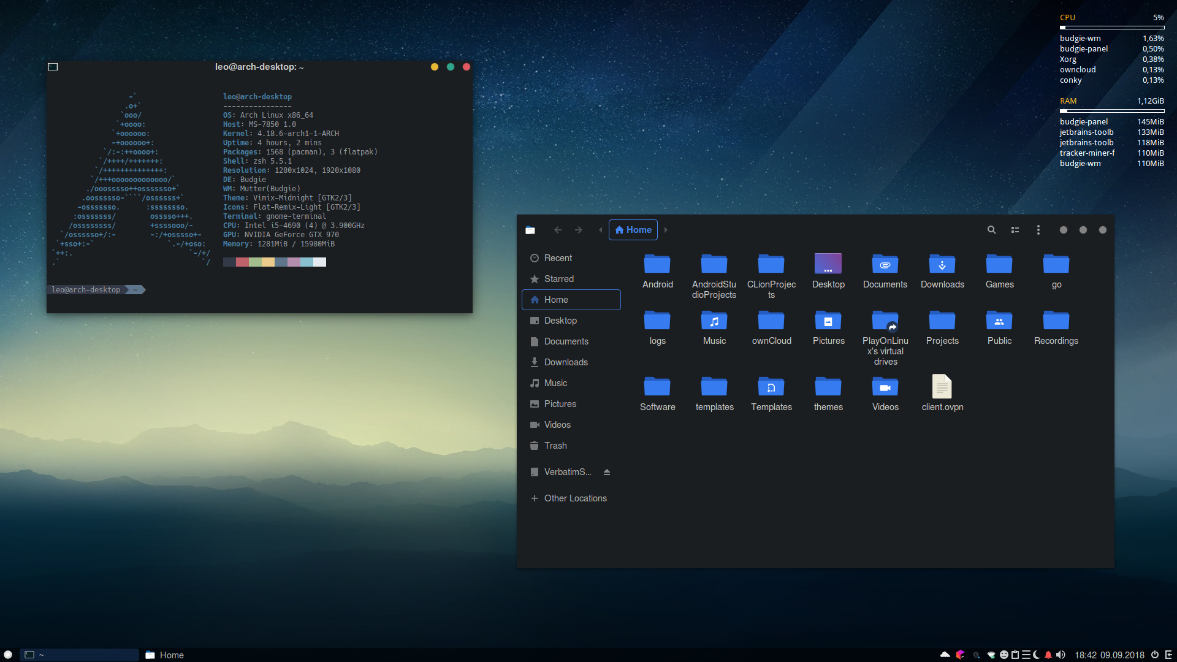Open Trash in the sidebar

coord(571,446)
